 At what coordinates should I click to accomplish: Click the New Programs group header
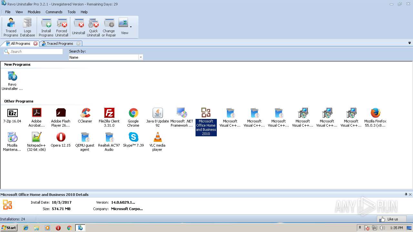pos(17,64)
